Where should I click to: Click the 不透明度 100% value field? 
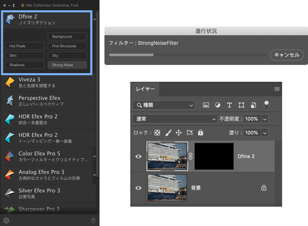pyautogui.click(x=252, y=119)
